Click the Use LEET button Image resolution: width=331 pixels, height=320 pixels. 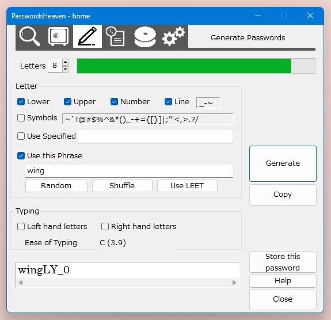(x=187, y=186)
